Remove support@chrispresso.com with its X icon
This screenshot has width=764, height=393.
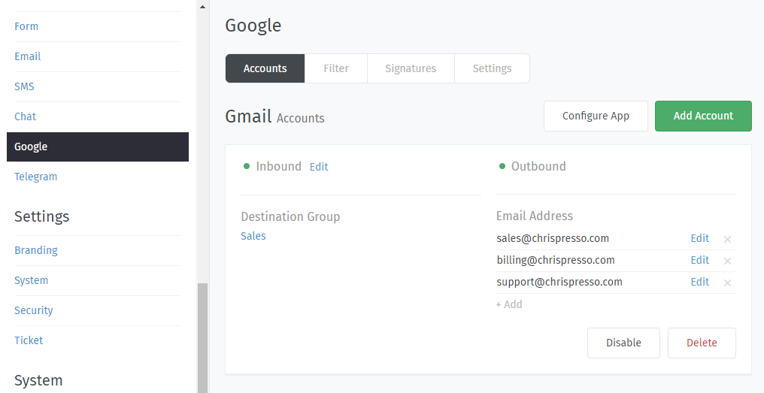pyautogui.click(x=727, y=283)
